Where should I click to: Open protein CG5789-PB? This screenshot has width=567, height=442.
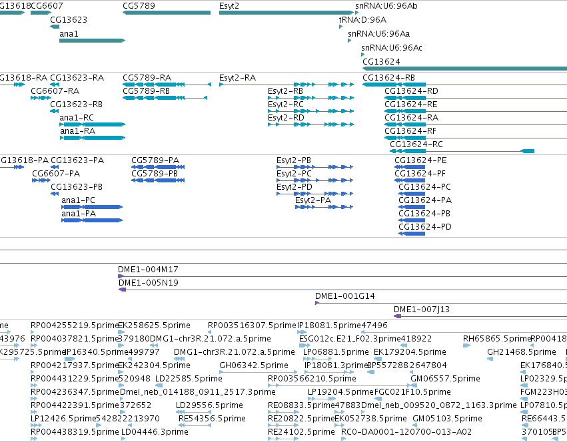coord(158,180)
